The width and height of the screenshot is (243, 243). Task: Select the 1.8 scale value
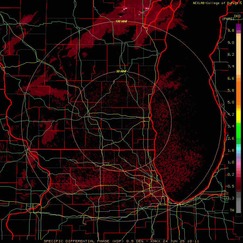coord(231,150)
